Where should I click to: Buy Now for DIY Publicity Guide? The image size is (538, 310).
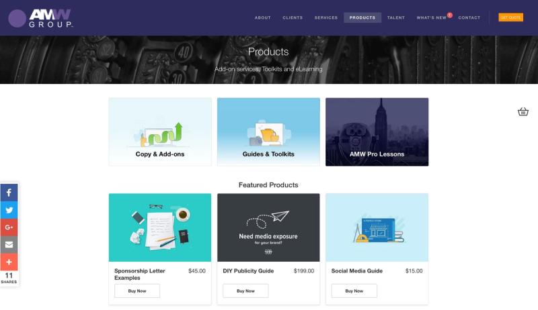click(x=245, y=291)
